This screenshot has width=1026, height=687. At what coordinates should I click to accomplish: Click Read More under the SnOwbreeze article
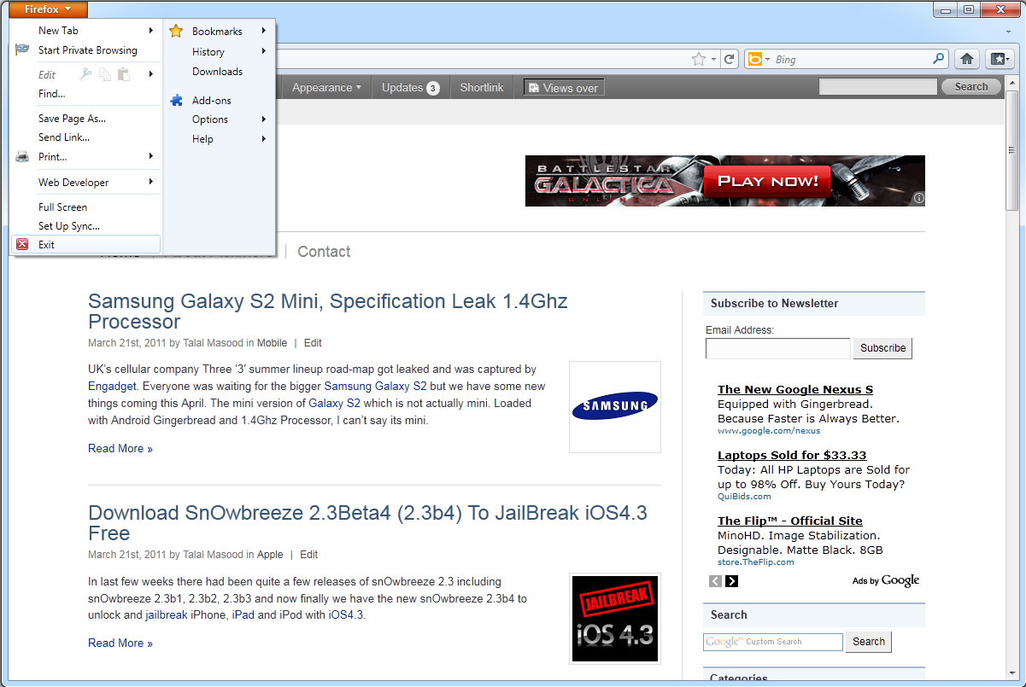pyautogui.click(x=120, y=643)
